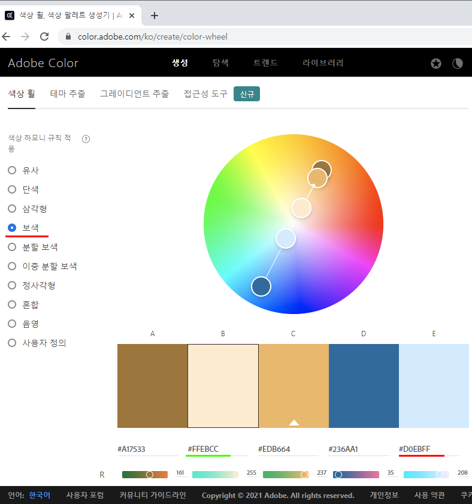Viewport: 472px width, 504px height.
Task: Switch to the 색상 휠 tab
Action: click(x=22, y=94)
